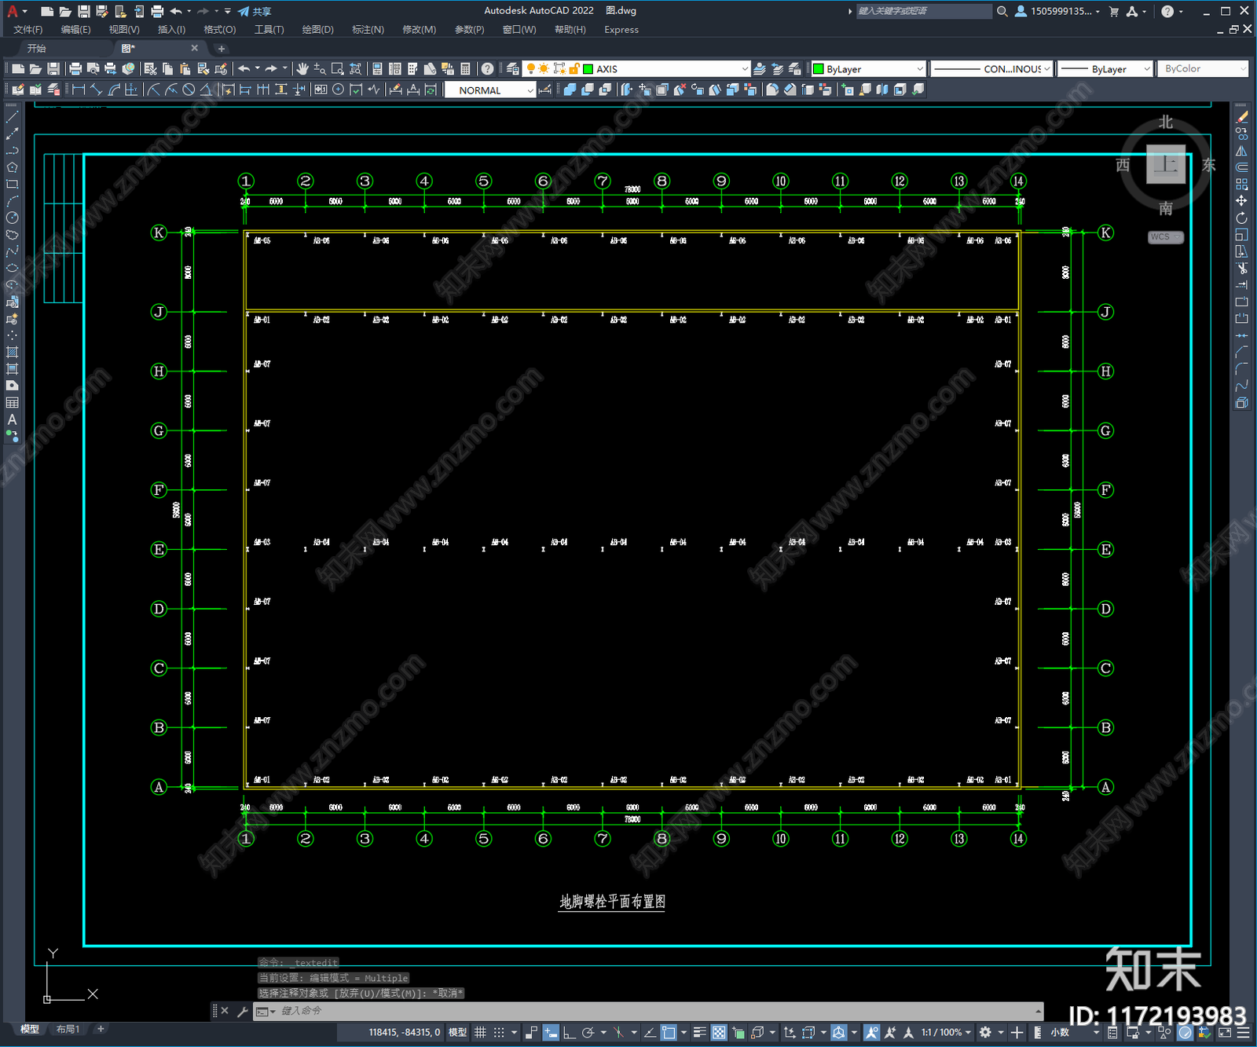Click the add layout plus button
1257x1047 pixels.
click(x=101, y=1029)
